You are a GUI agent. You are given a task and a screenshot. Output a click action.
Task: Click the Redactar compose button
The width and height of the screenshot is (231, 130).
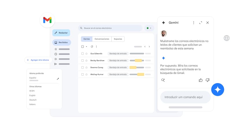coord(61,33)
